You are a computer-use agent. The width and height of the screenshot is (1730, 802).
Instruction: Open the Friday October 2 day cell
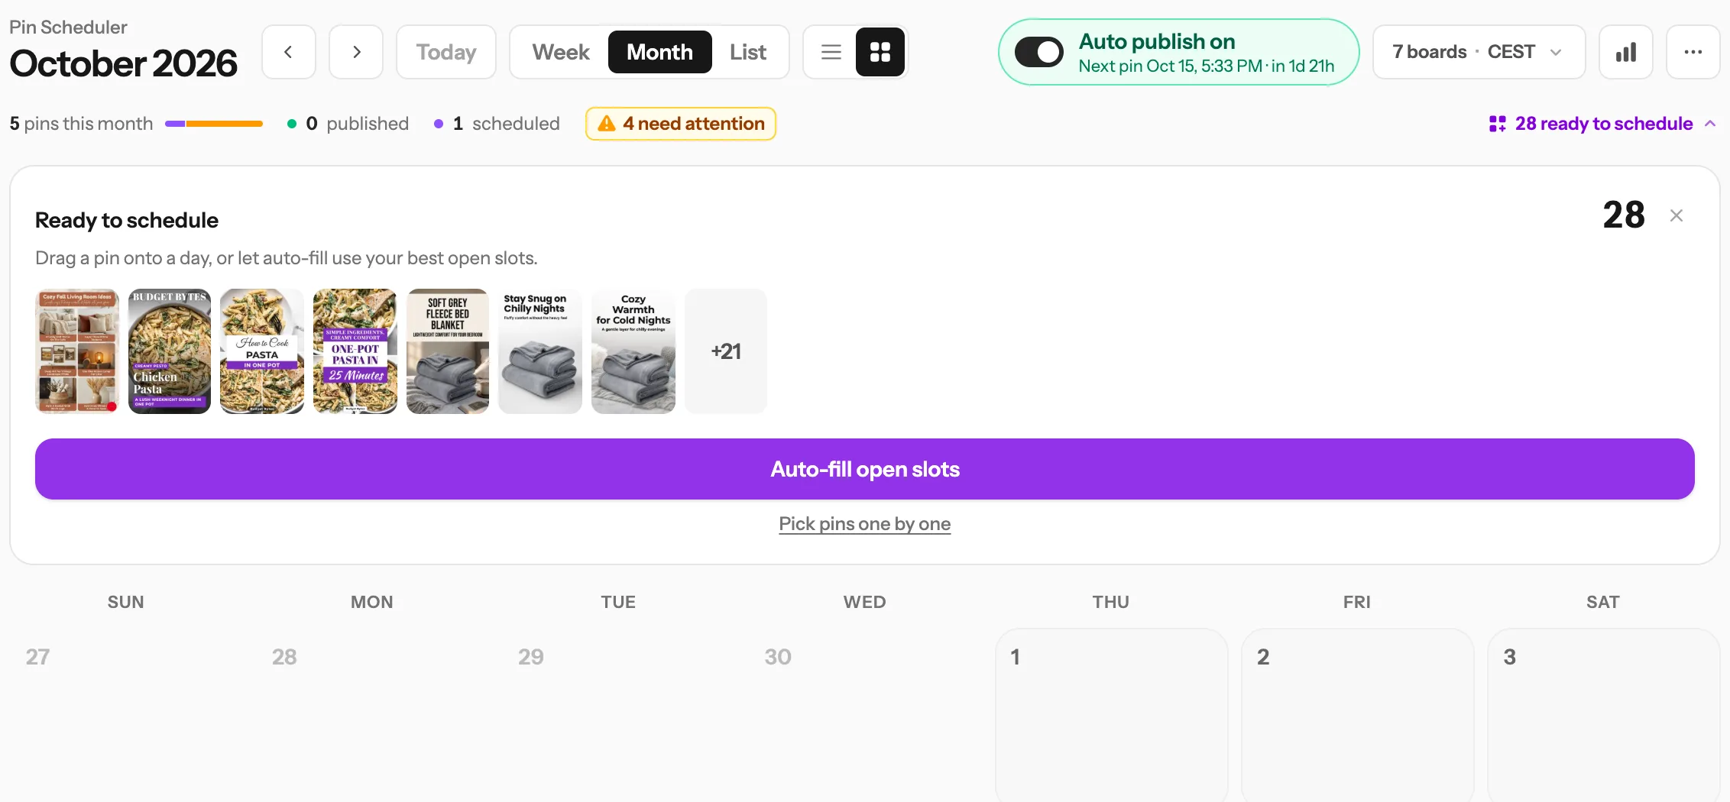1357,715
